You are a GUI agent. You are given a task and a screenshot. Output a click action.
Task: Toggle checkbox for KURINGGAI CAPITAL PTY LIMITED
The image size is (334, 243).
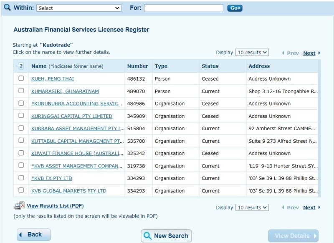pos(21,116)
